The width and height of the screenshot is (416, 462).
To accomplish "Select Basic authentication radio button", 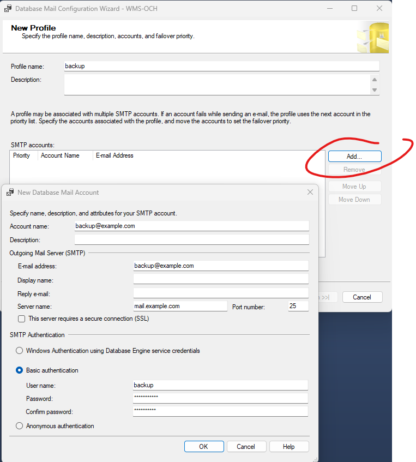I will tap(20, 370).
